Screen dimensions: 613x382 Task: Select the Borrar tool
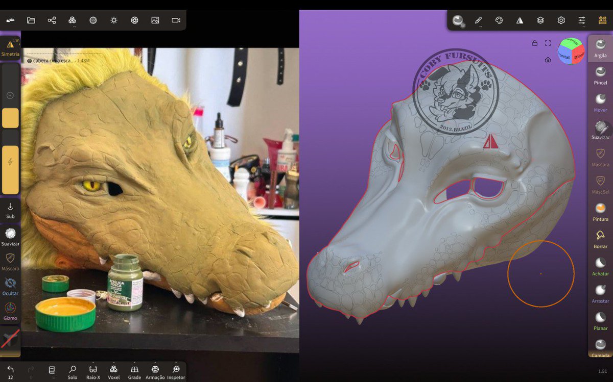pyautogui.click(x=601, y=239)
